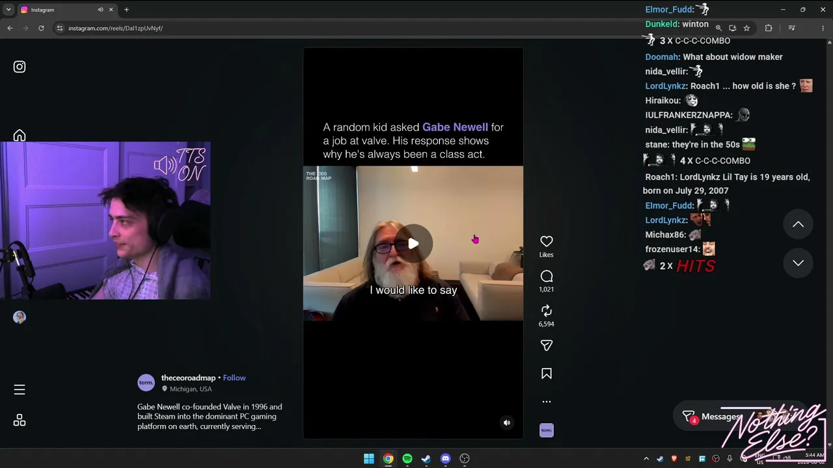Click the 1,021 comment count

pos(547,289)
